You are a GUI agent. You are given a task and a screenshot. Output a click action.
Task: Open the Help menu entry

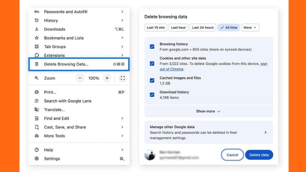tap(79, 150)
